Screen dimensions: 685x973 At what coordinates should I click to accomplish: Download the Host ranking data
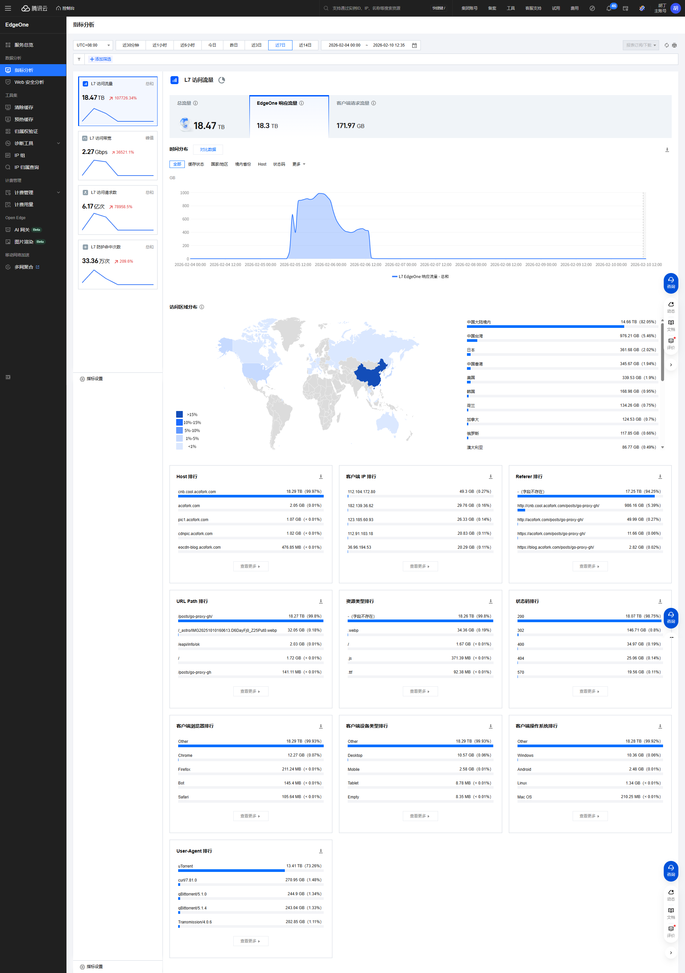[321, 477]
